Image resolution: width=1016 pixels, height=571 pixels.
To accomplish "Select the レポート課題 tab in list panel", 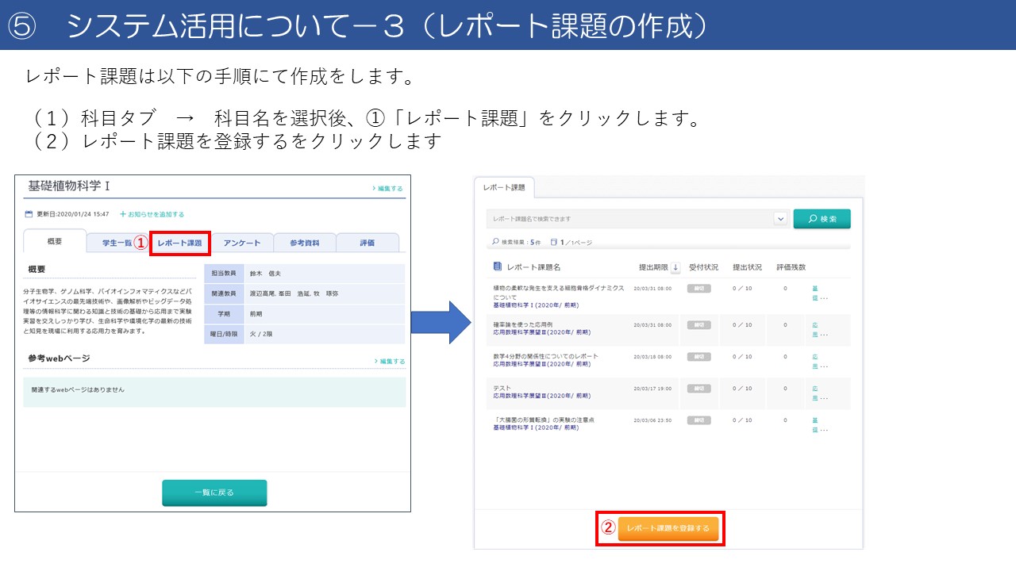I will (504, 188).
